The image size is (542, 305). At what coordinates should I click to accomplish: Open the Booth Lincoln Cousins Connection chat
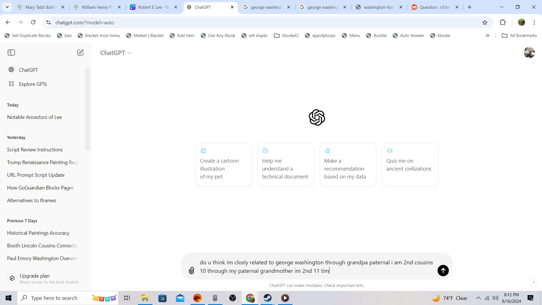pos(43,246)
